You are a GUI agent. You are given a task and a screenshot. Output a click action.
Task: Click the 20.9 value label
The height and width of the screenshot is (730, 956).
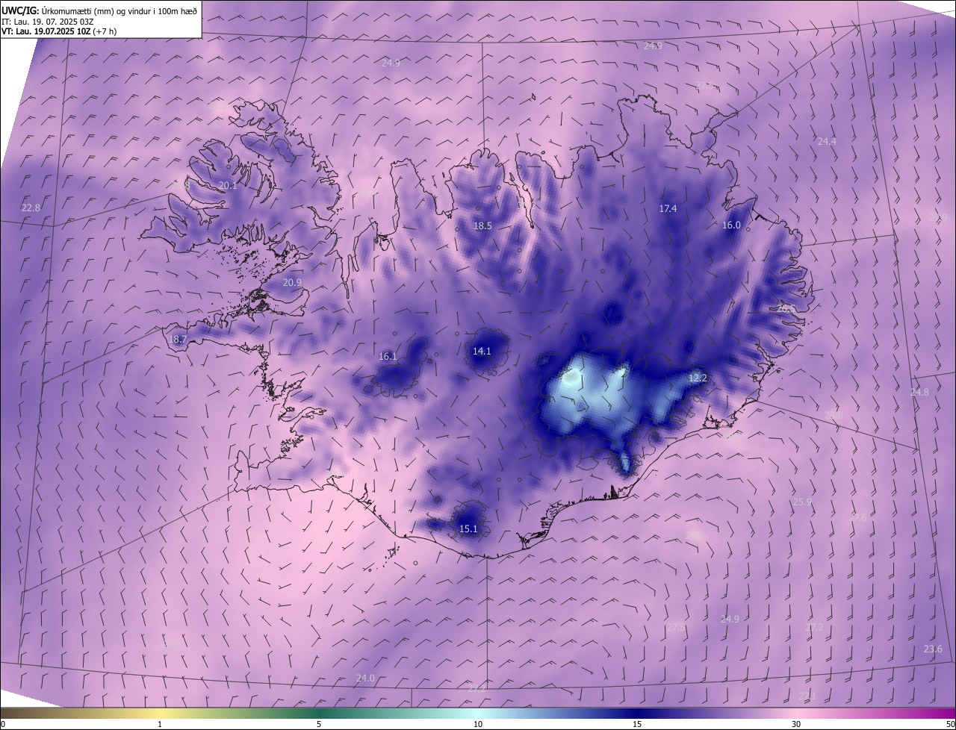click(293, 283)
